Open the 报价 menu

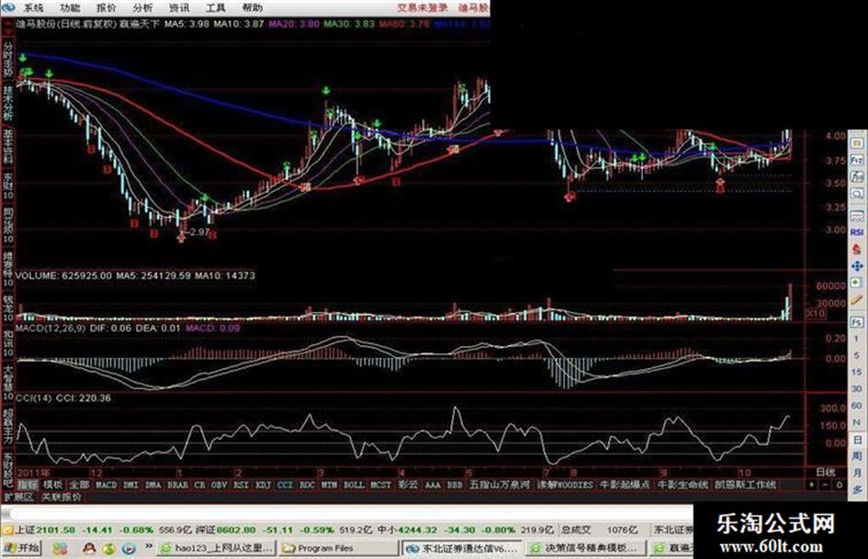[x=107, y=7]
